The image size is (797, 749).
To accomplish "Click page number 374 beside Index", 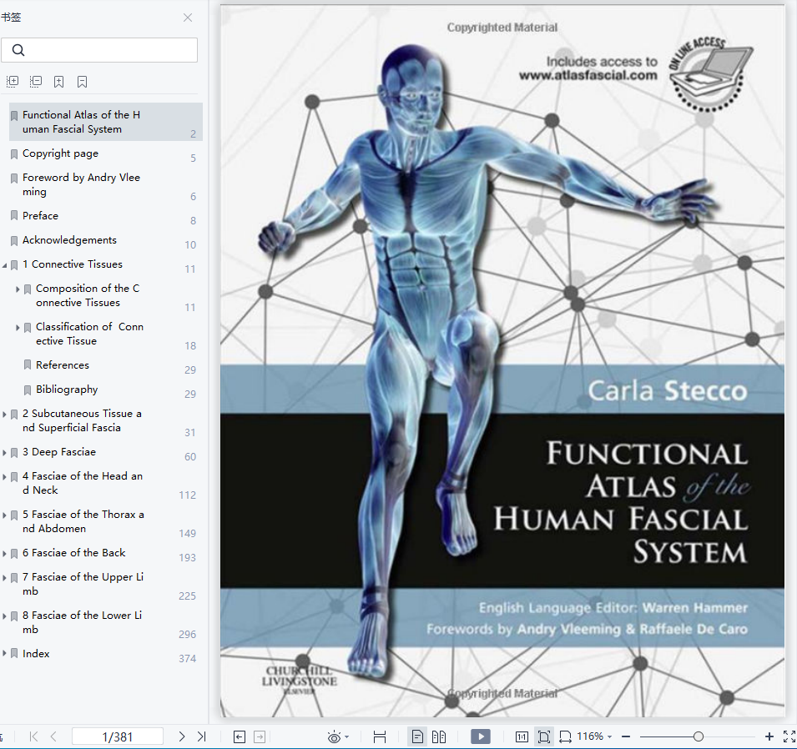I will (x=187, y=659).
